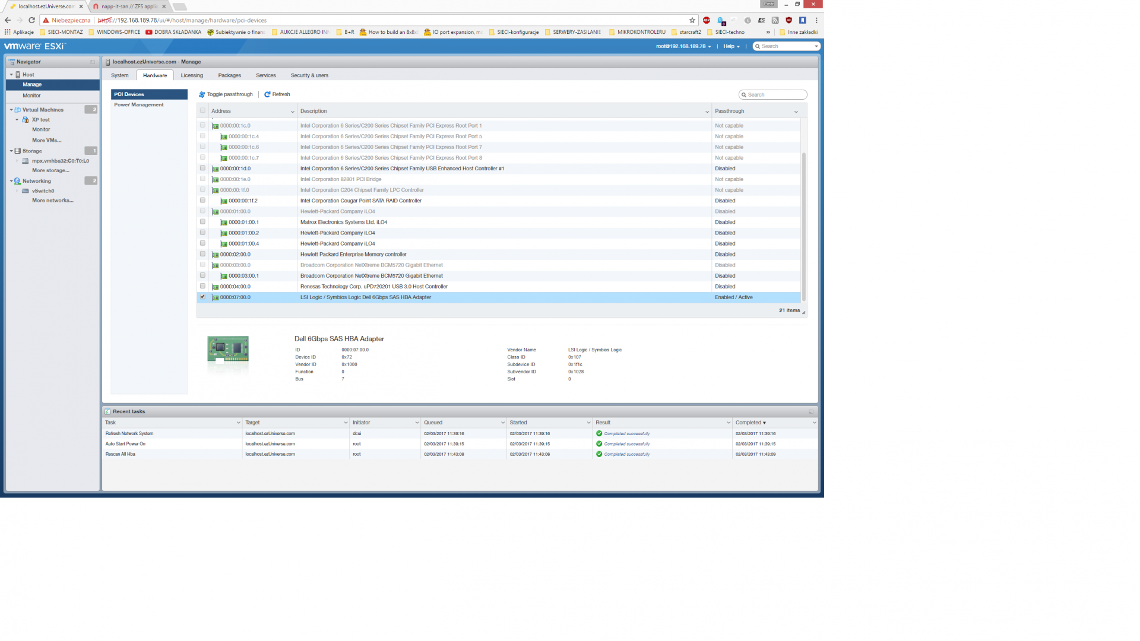Open the Description column dropdown arrow
Screen dimensions: 1140x641
707,112
